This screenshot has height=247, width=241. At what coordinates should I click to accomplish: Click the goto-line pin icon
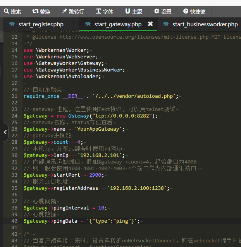64,12
